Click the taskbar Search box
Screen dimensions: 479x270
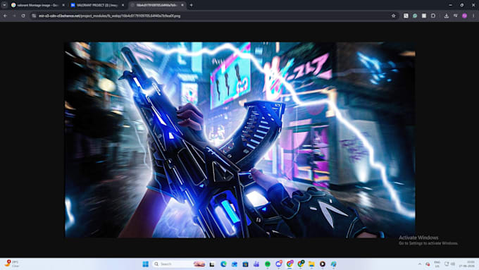179,264
